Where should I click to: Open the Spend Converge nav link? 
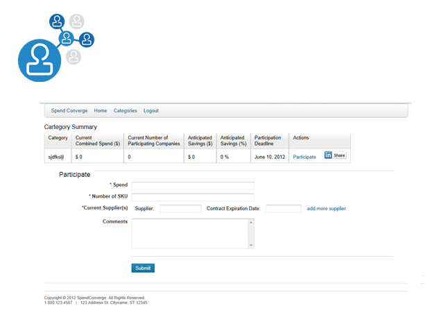pyautogui.click(x=69, y=110)
